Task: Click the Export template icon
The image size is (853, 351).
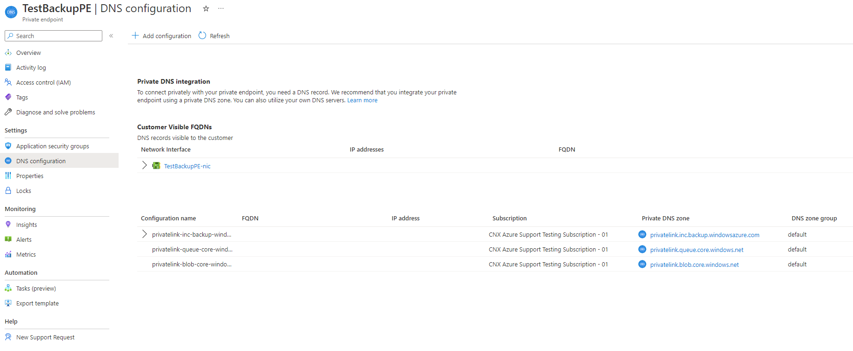Action: [x=8, y=303]
